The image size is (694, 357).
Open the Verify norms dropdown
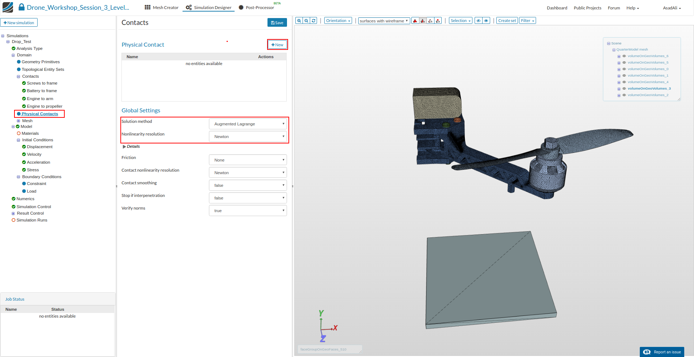pos(248,211)
